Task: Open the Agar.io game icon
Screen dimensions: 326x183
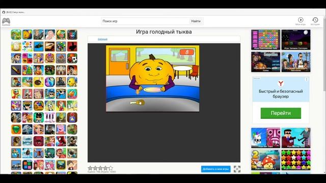Action: click(28, 46)
